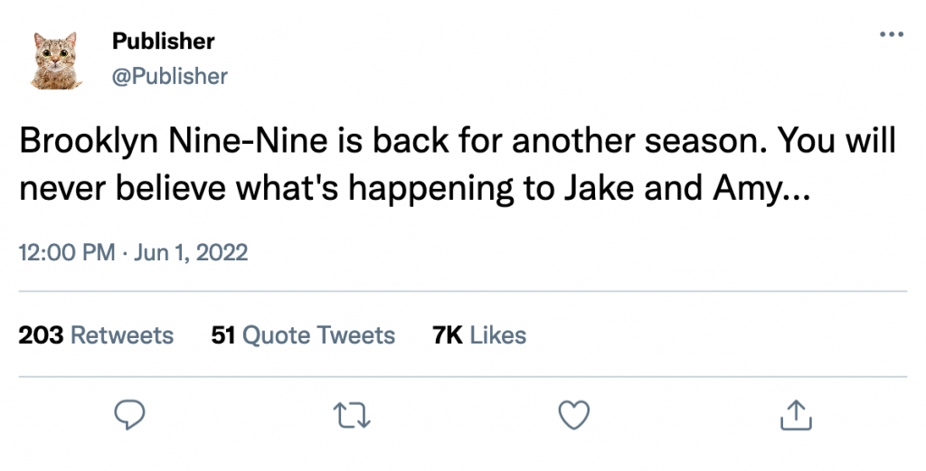The height and width of the screenshot is (471, 926).
Task: Open the share tweet icon
Action: 796,415
